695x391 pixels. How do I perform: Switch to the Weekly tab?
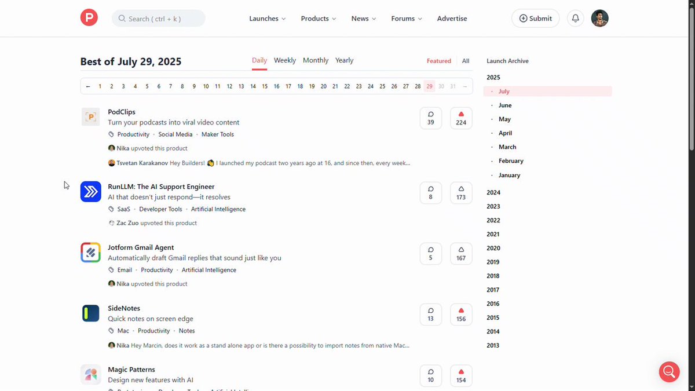click(284, 60)
